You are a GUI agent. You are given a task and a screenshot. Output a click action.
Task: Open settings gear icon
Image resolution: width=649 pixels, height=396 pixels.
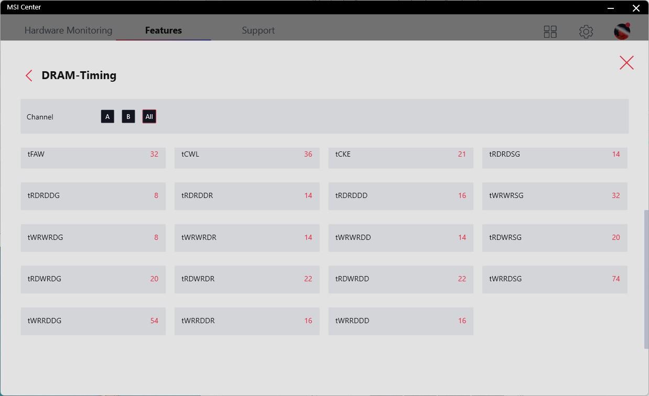pyautogui.click(x=586, y=31)
